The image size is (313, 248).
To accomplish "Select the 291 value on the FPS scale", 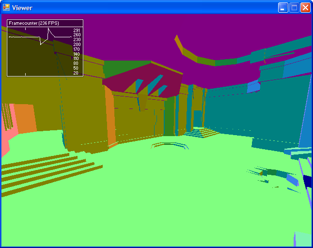I will click(x=77, y=31).
